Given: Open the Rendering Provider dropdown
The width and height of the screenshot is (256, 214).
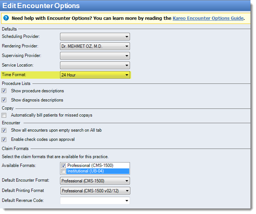Looking at the screenshot, I should pos(95,46).
